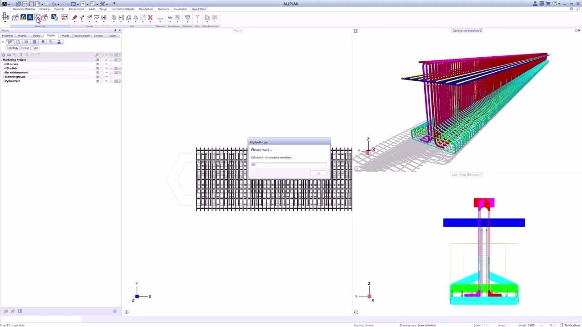Toggle visibility eye for Bar reinforcement

[x=106, y=73]
